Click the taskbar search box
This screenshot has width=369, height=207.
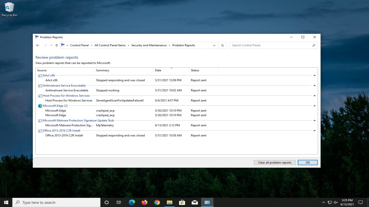point(57,202)
